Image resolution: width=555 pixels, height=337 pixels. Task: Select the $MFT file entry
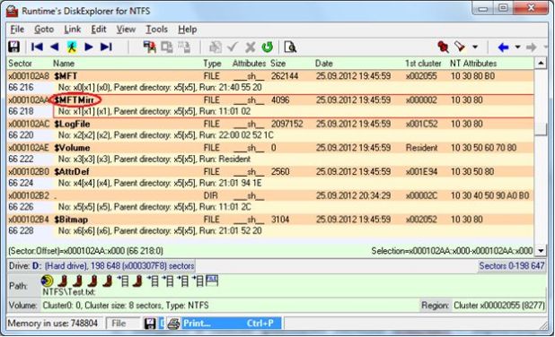[66, 76]
